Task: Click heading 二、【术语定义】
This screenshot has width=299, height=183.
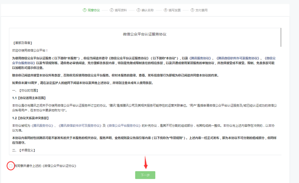Action: tap(24, 151)
